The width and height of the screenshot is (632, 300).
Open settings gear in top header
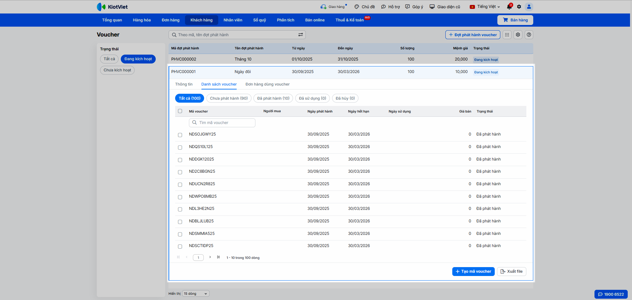[x=519, y=7]
